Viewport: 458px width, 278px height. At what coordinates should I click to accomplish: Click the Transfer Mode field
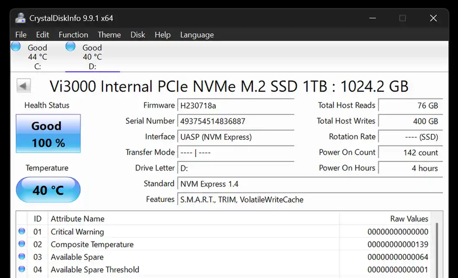(236, 152)
